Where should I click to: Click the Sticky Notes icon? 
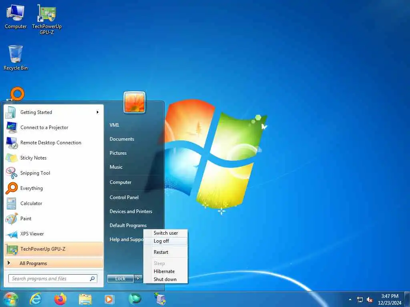click(12, 158)
